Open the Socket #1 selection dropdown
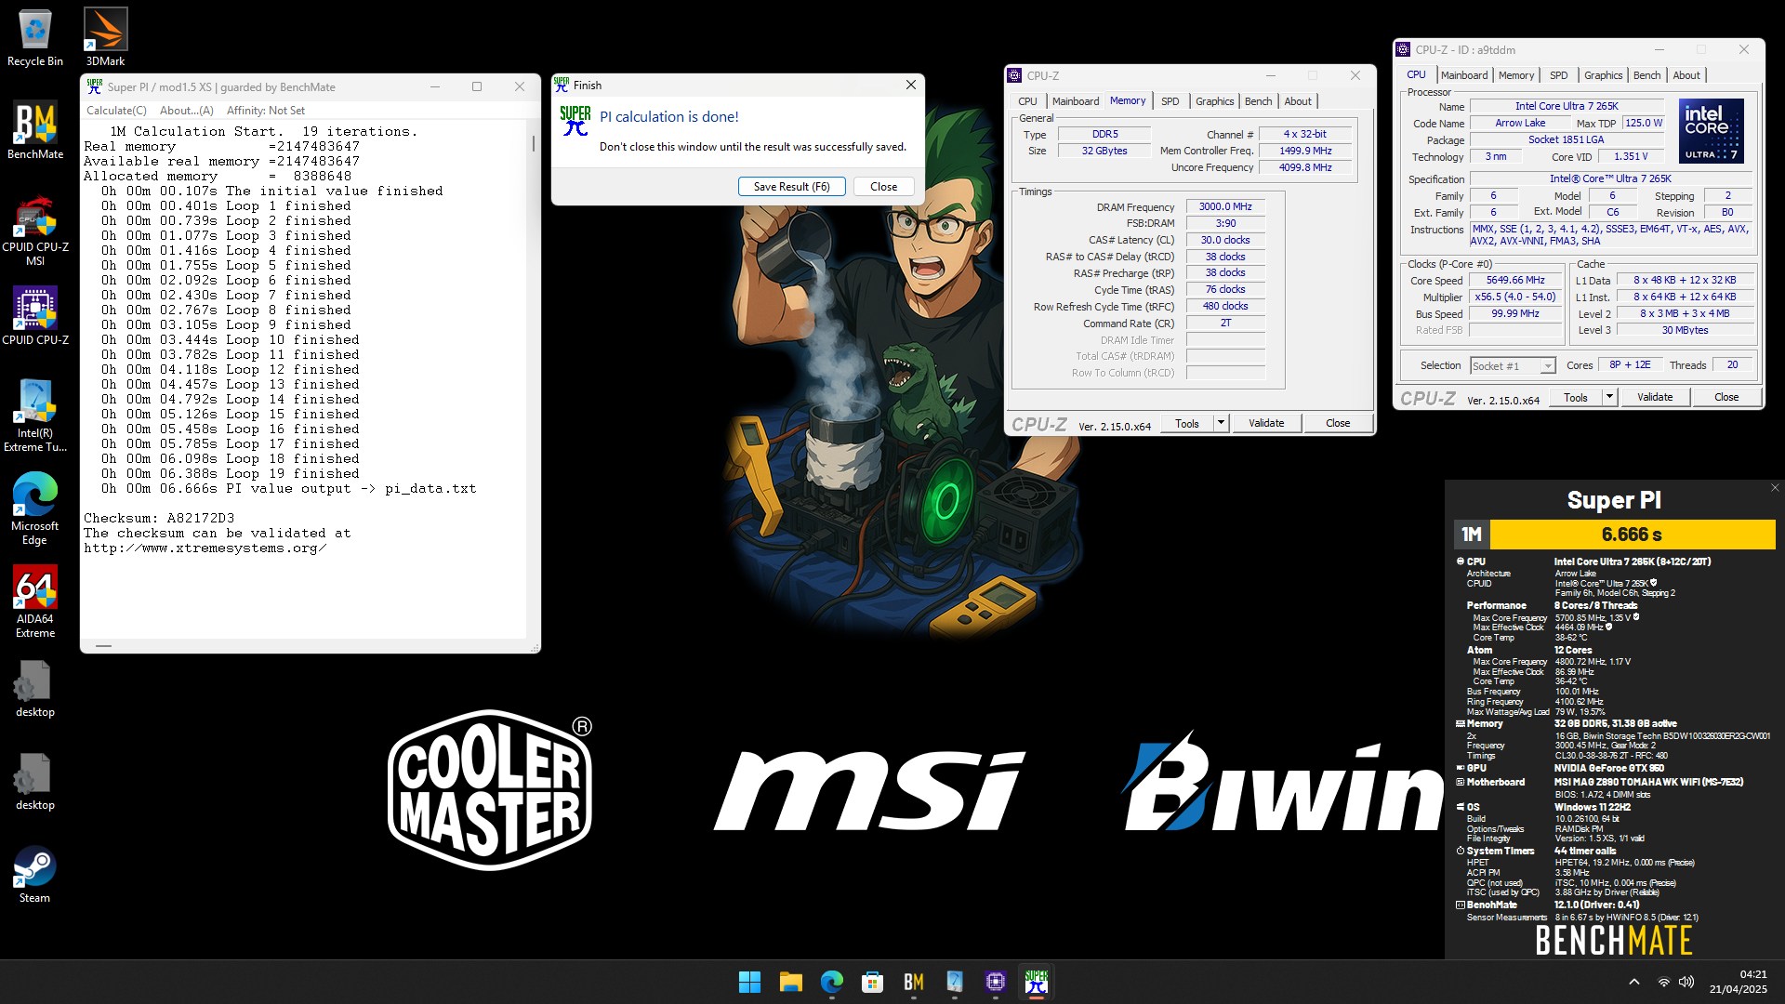The width and height of the screenshot is (1785, 1004). click(x=1513, y=366)
